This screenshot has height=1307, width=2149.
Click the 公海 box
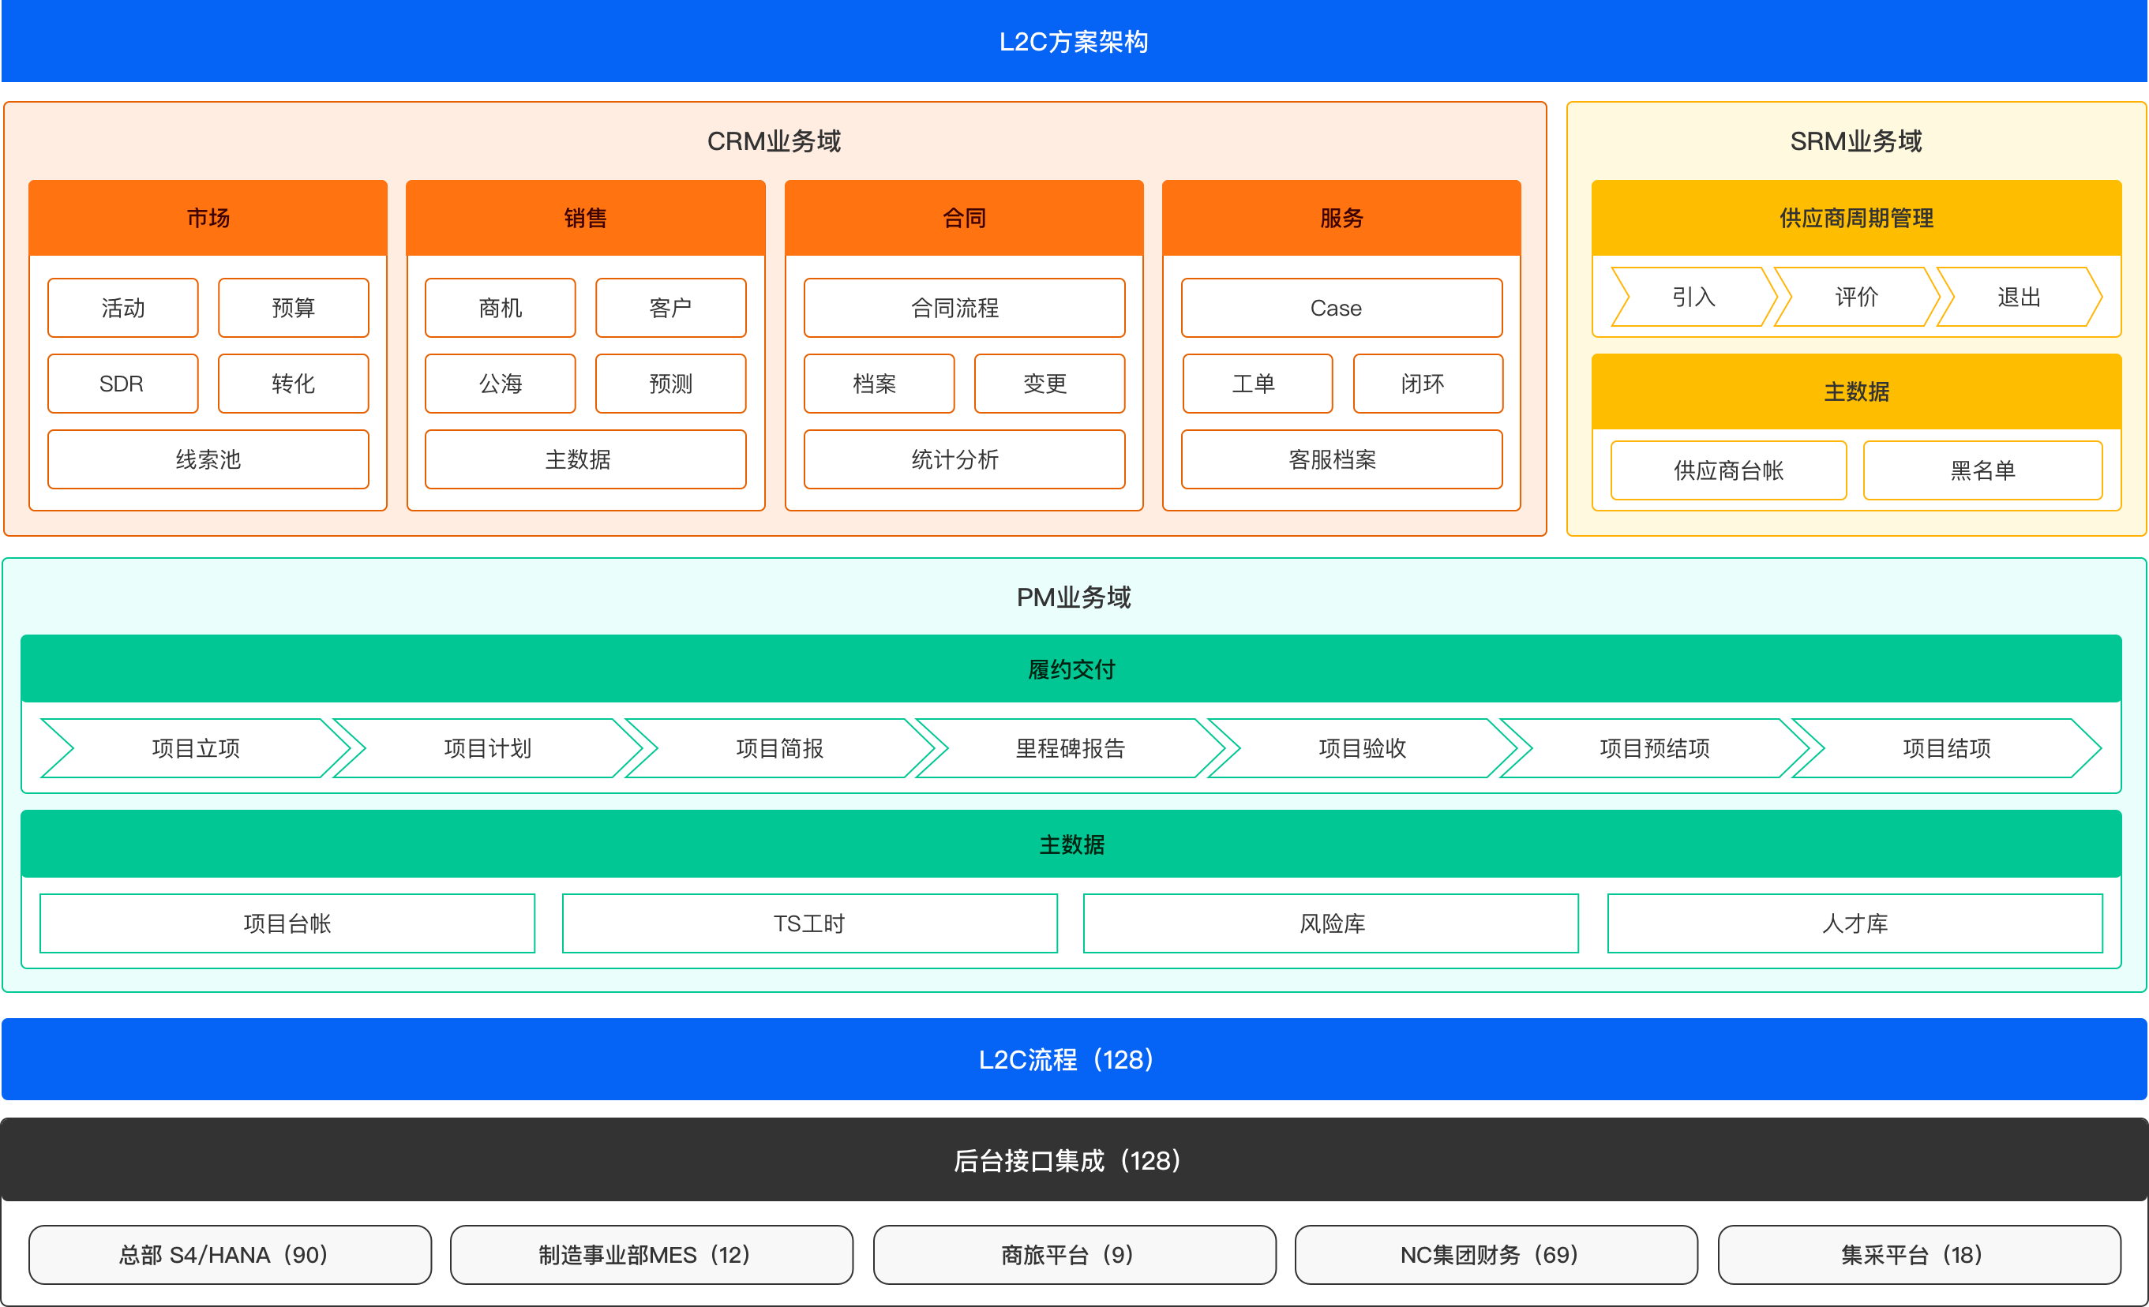pos(501,384)
